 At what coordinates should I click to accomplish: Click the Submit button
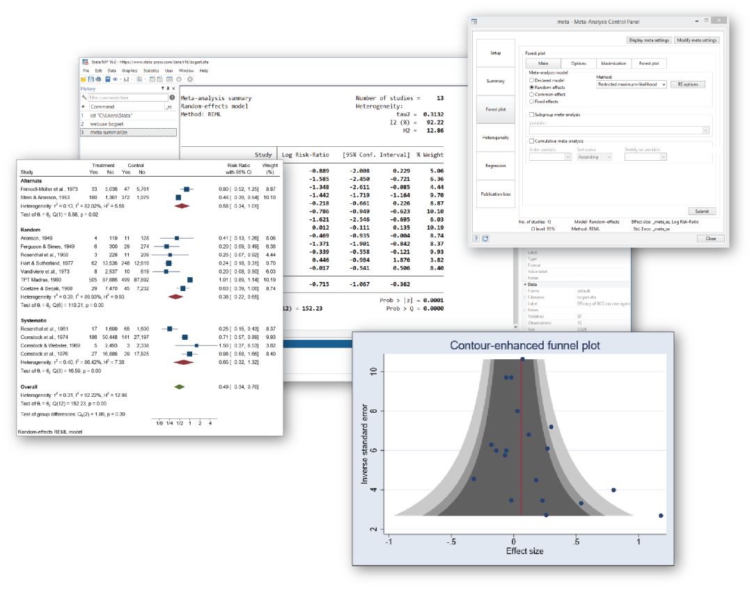(x=702, y=211)
